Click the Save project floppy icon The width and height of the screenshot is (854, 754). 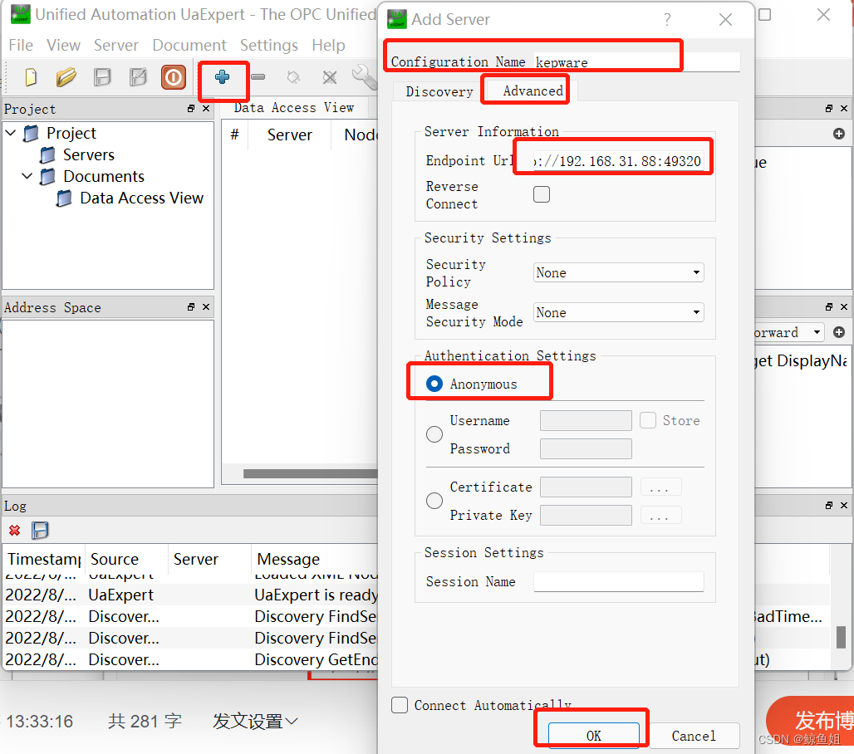coord(102,76)
